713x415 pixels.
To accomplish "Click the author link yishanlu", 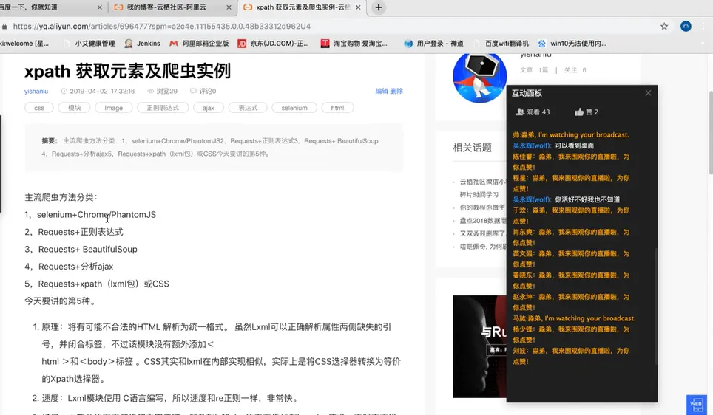I will 36,92.
